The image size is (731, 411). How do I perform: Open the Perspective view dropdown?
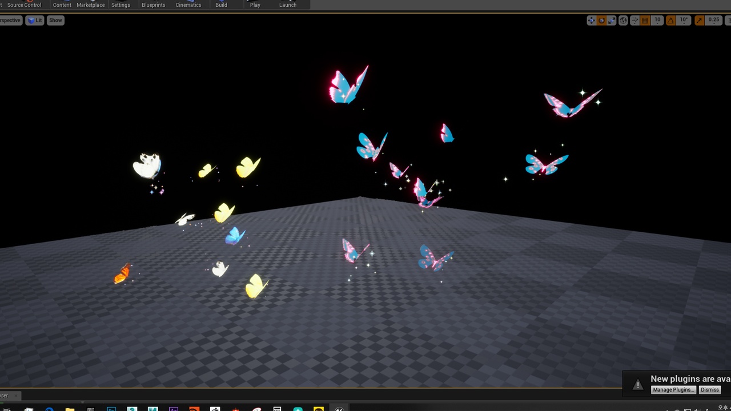(x=9, y=20)
